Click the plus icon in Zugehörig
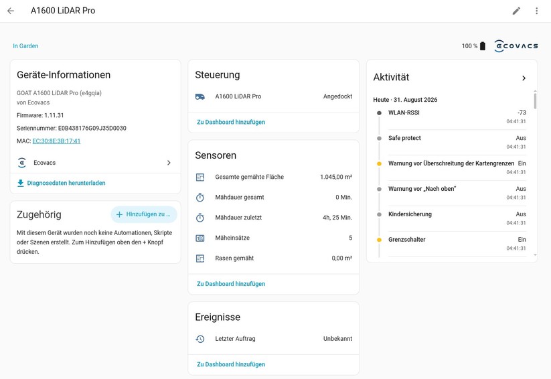The width and height of the screenshot is (551, 379). tap(119, 214)
